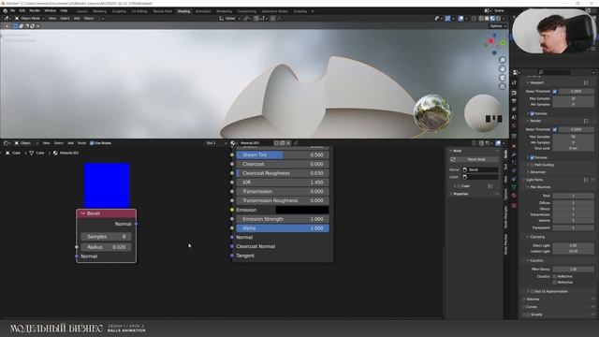599x337 pixels.
Task: Click the IOR value field
Action: click(283, 183)
